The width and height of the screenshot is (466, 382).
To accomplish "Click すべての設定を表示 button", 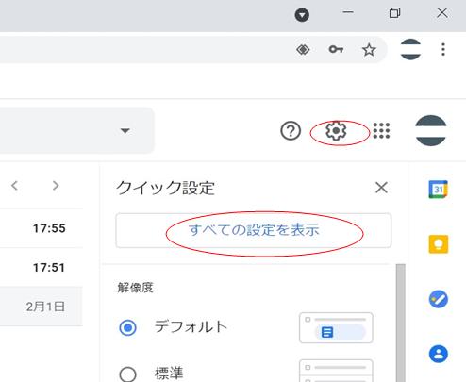I will [254, 230].
